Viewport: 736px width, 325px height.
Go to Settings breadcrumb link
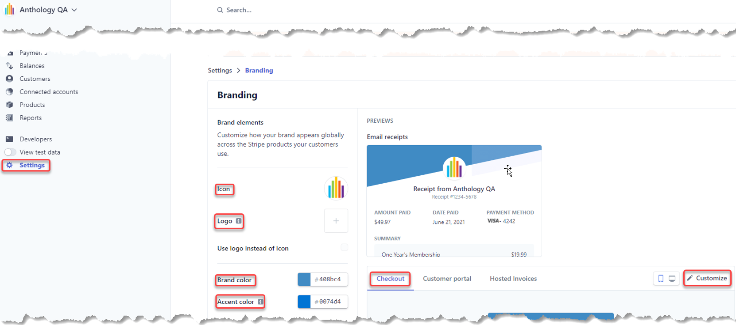(220, 71)
